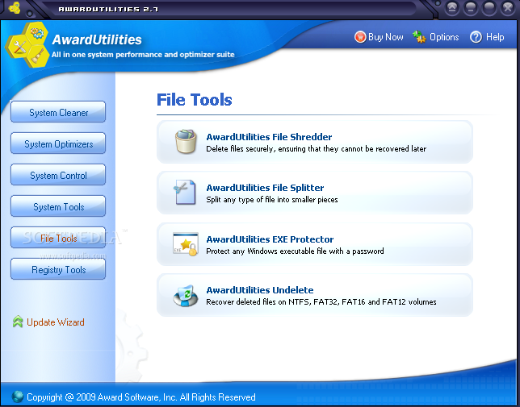Click 'Recover deleted files on NTFS' text
The height and width of the screenshot is (407, 520).
pyautogui.click(x=321, y=302)
